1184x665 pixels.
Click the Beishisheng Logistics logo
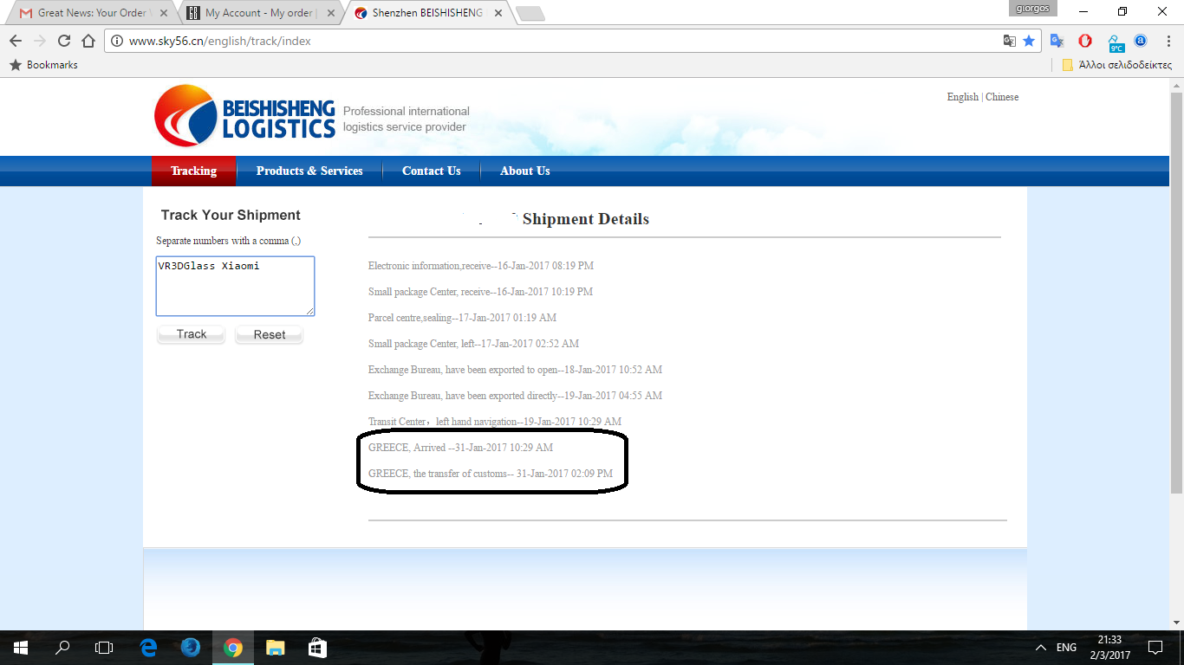point(245,117)
